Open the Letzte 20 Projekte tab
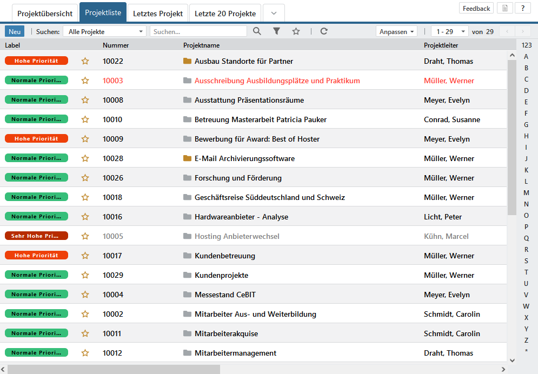Viewport: 538px width, 374px height. 225,14
